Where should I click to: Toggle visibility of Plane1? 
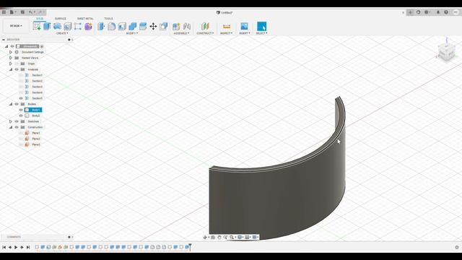coord(21,133)
